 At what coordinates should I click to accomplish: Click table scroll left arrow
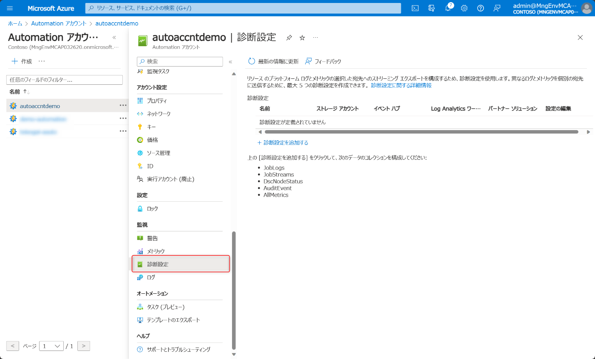(260, 132)
